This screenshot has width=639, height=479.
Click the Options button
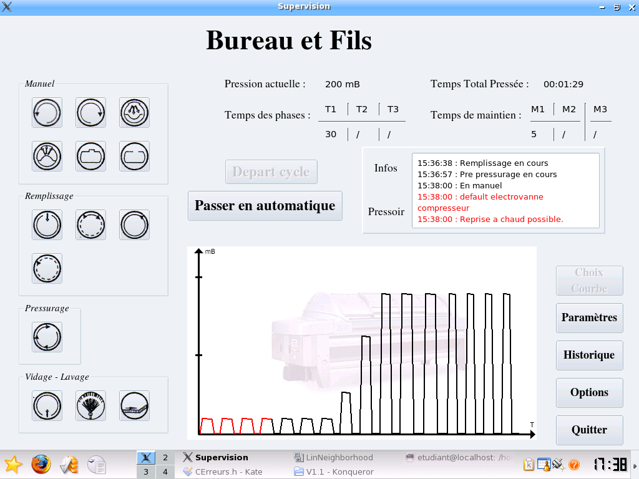[589, 393]
